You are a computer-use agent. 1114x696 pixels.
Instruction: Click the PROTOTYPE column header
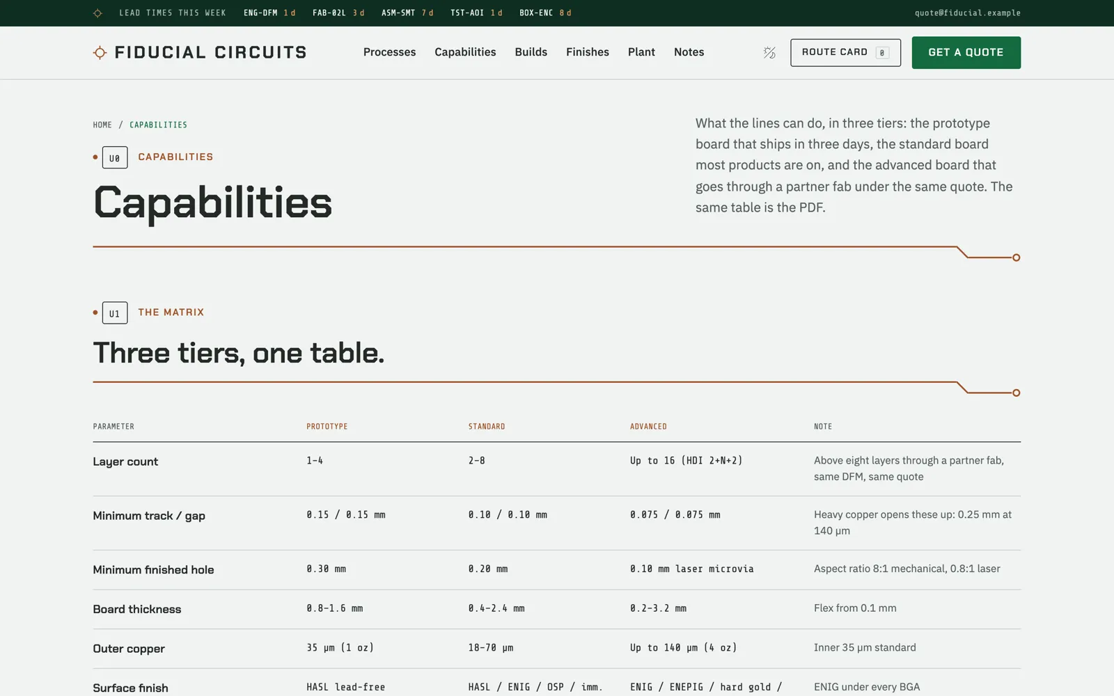tap(327, 427)
